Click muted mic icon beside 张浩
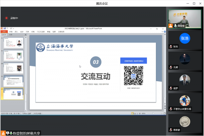This screenshot has width=204, height=136. click(171, 47)
